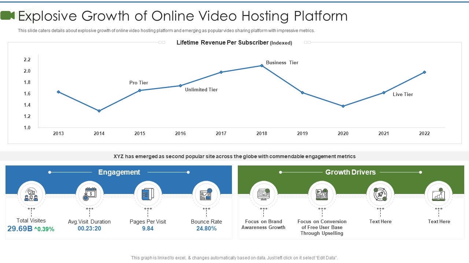Click the 2016 data point near Unlimited Tier
The height and width of the screenshot is (263, 469).
[180, 86]
